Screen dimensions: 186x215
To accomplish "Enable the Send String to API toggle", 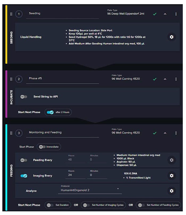I will (x=24, y=97).
